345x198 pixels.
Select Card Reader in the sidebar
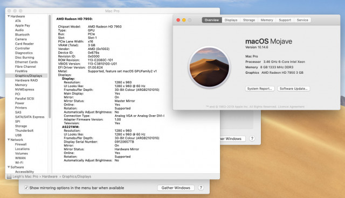tap(24, 44)
